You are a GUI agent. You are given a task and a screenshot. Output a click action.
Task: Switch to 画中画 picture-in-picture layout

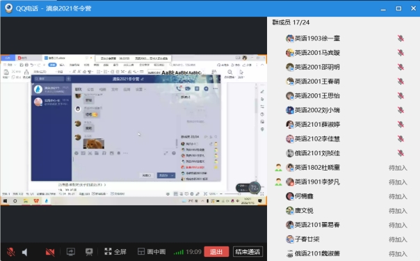(152, 252)
